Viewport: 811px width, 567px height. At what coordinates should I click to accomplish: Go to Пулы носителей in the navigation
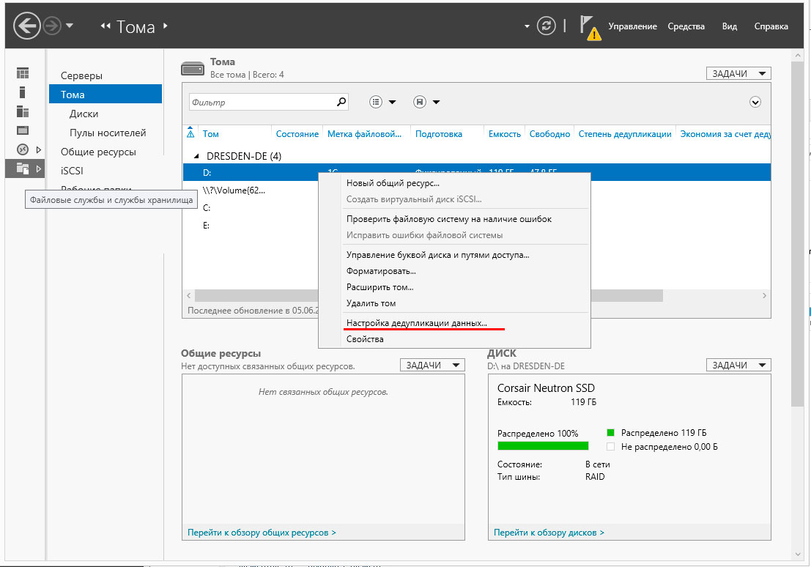click(108, 133)
